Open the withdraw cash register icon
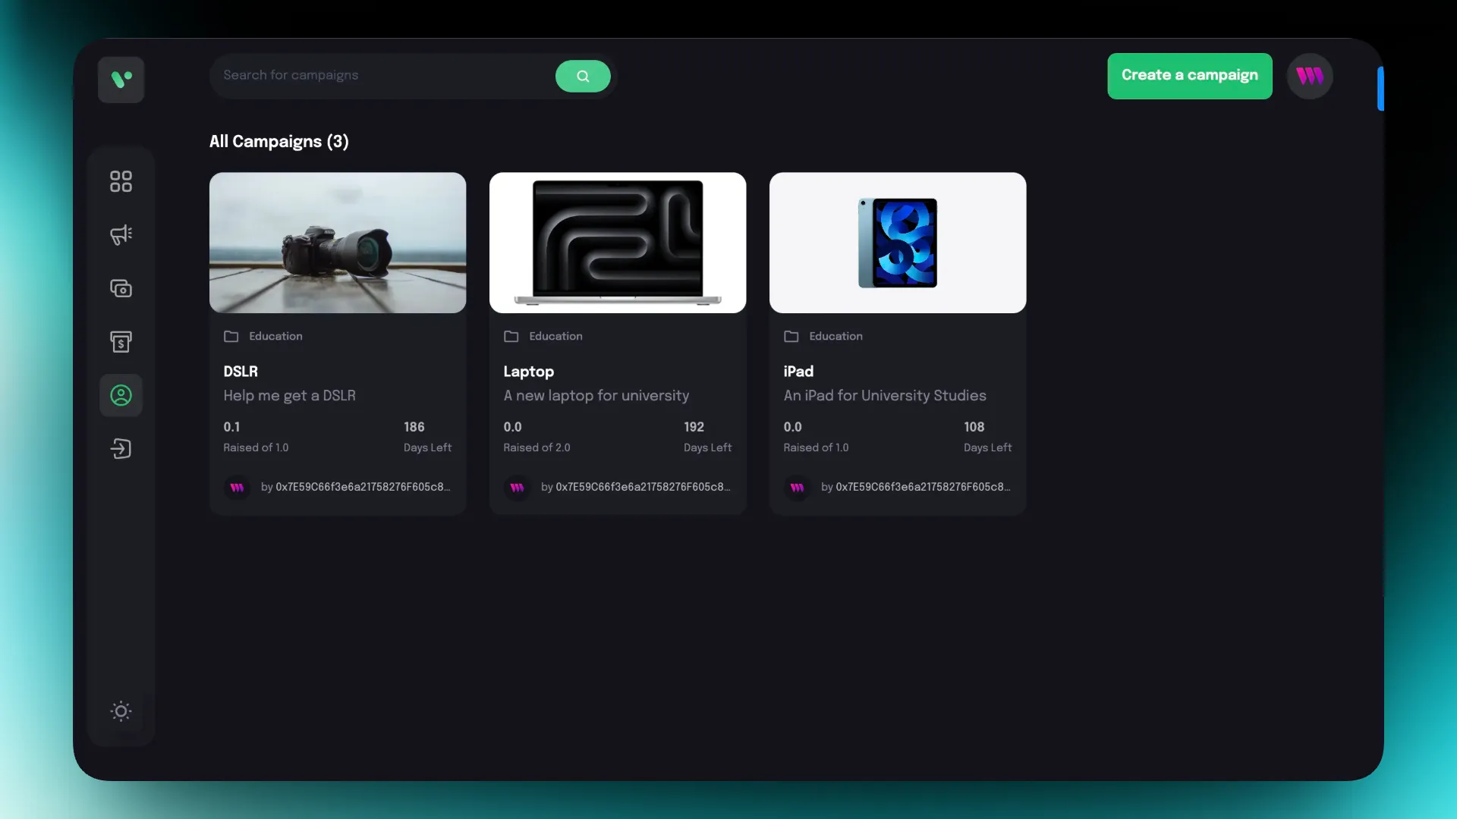Viewport: 1457px width, 819px height. coord(121,342)
